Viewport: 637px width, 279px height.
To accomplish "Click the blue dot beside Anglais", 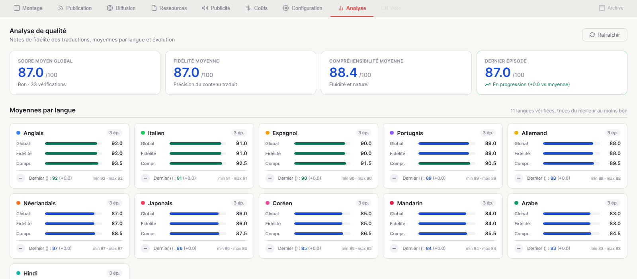I will pyautogui.click(x=18, y=133).
